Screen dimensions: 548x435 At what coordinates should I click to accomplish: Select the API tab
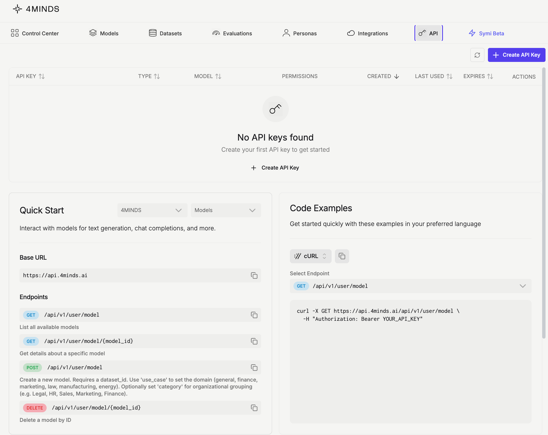coord(428,33)
